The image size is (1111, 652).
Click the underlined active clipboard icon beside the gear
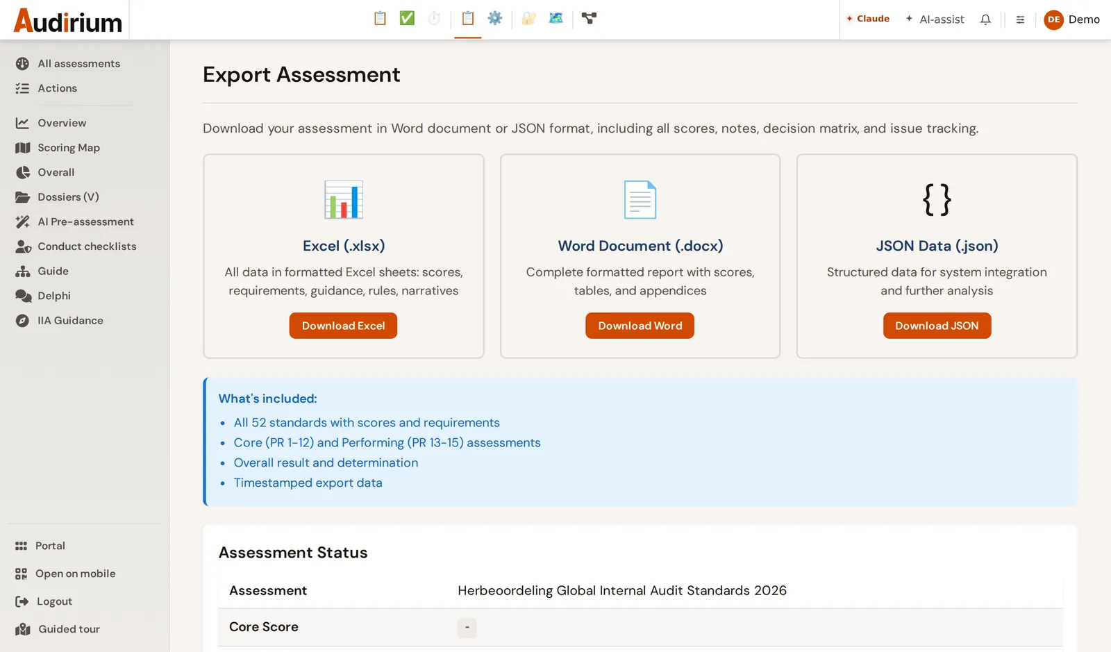click(468, 19)
